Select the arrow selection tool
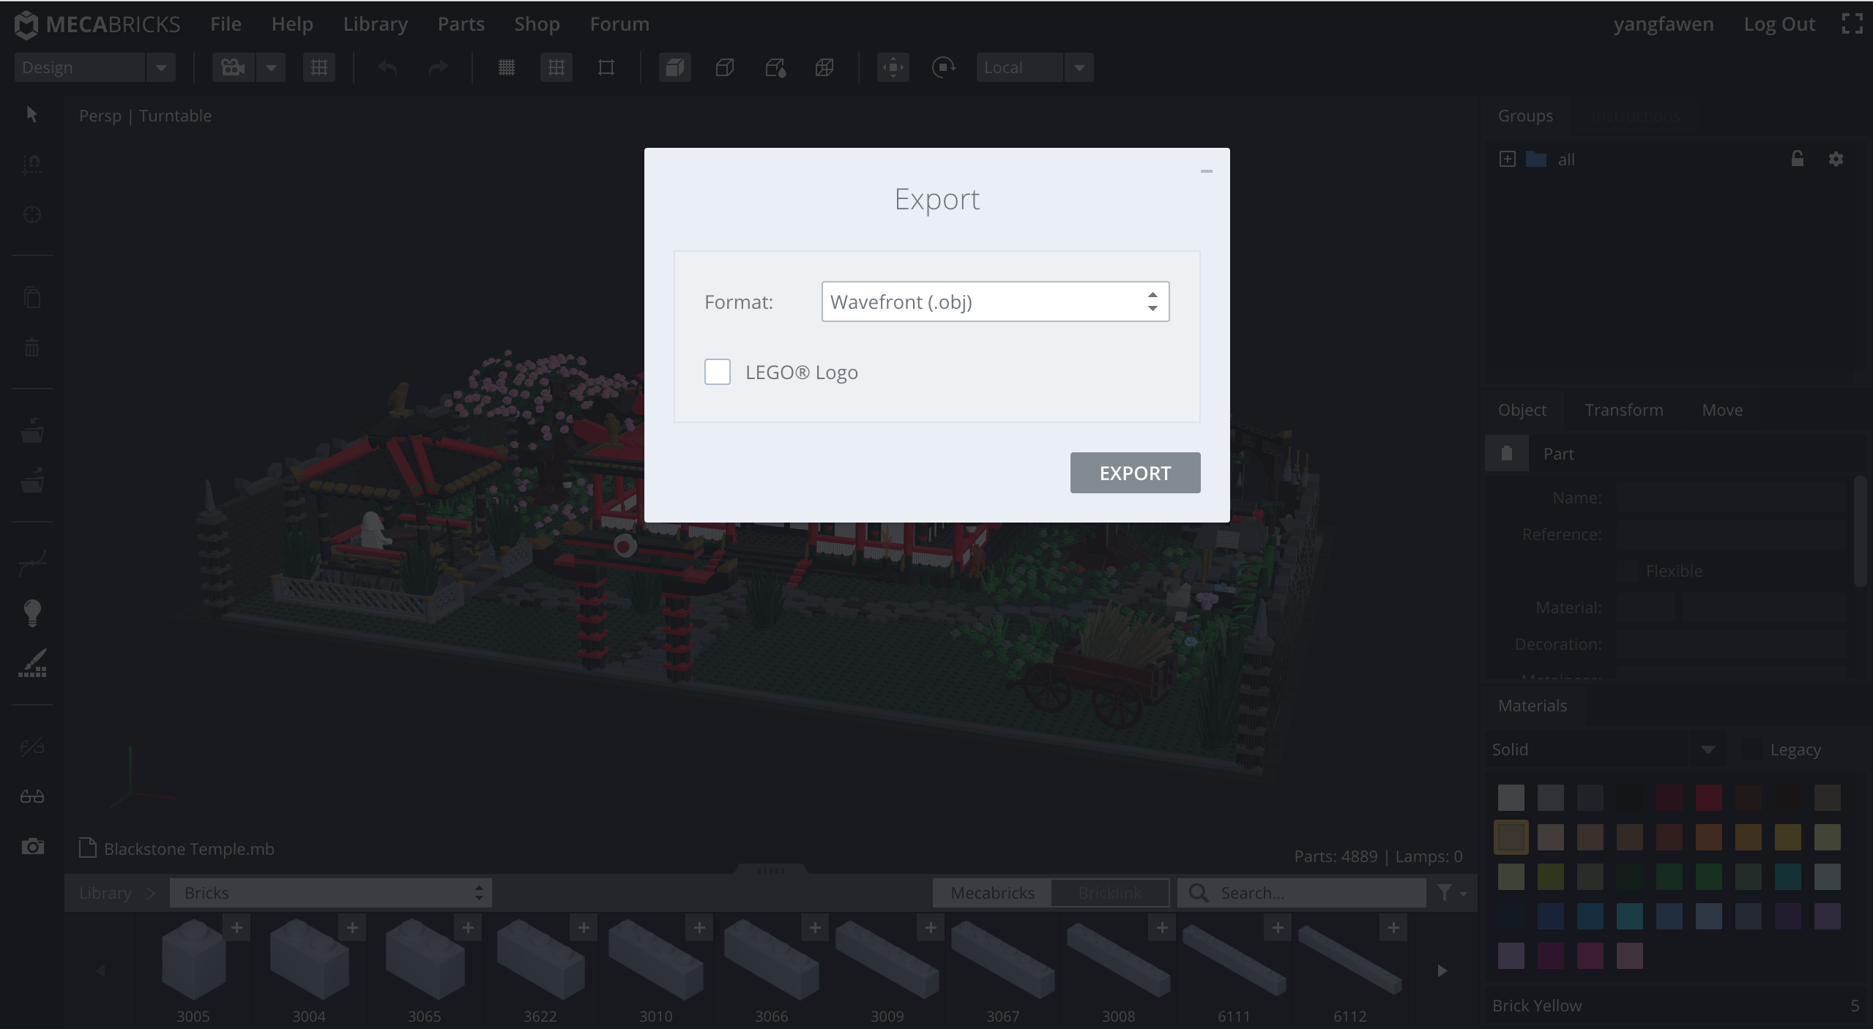This screenshot has height=1029, width=1873. [31, 115]
